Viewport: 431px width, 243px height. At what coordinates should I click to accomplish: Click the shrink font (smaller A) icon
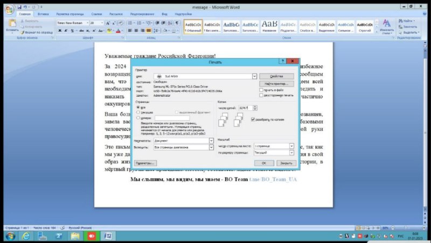pos(114,23)
